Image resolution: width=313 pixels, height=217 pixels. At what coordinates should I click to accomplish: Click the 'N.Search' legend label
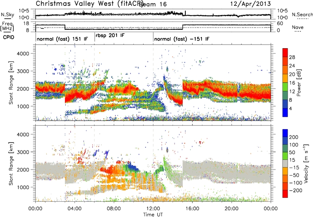click(x=302, y=14)
